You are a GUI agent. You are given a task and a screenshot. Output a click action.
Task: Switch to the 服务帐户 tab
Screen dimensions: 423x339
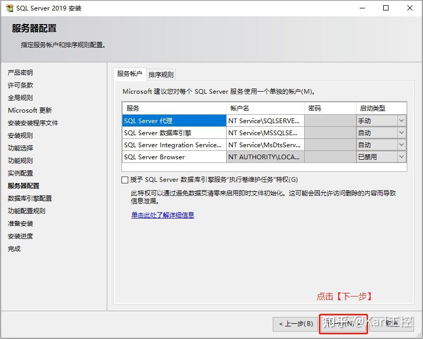pos(129,74)
